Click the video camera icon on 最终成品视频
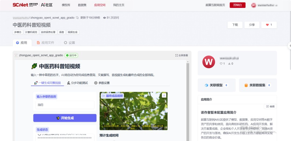 tap(103, 96)
